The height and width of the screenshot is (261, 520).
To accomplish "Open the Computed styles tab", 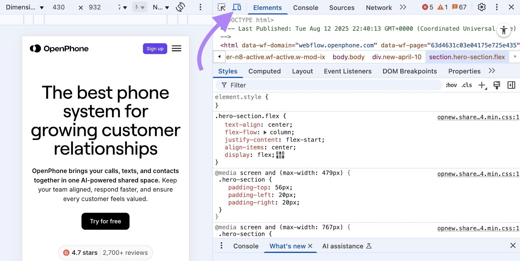I will (x=264, y=71).
